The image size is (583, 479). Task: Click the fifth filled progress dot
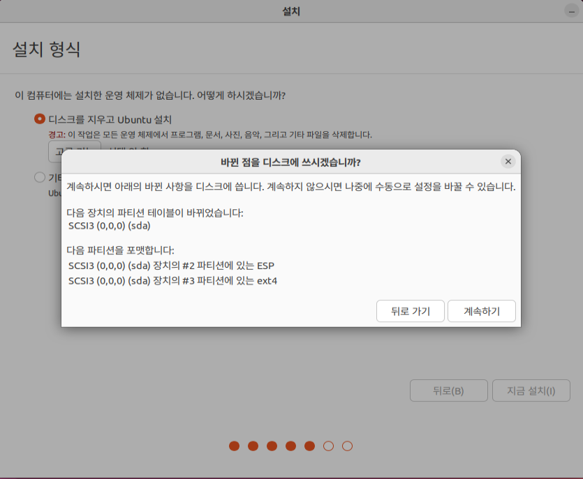tap(309, 446)
